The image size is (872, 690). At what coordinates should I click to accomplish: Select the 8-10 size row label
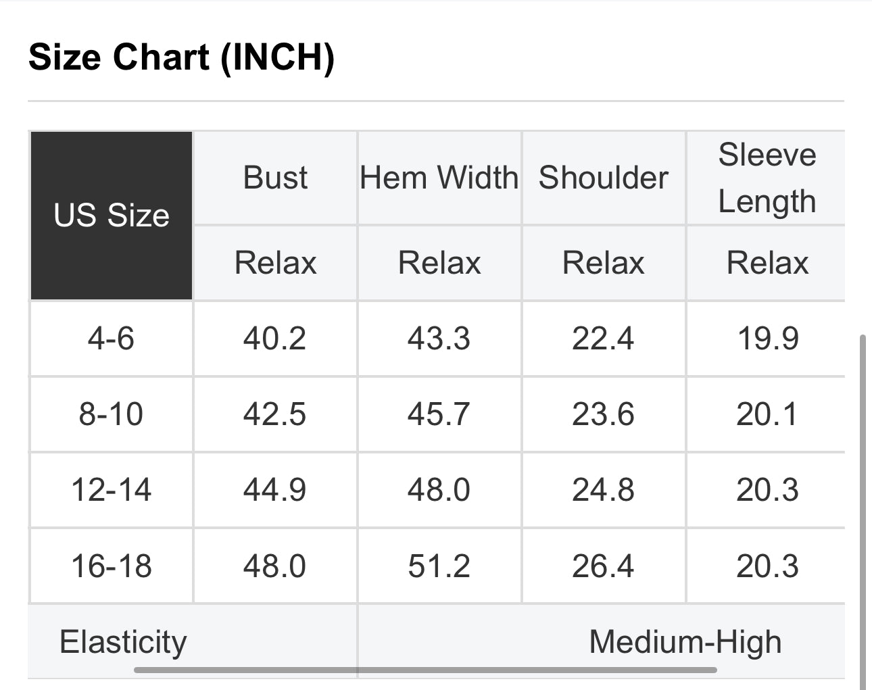[x=111, y=414]
